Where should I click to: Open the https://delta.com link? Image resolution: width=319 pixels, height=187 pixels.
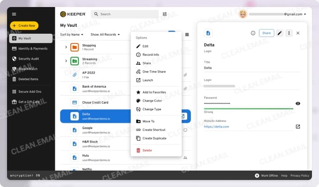click(216, 127)
